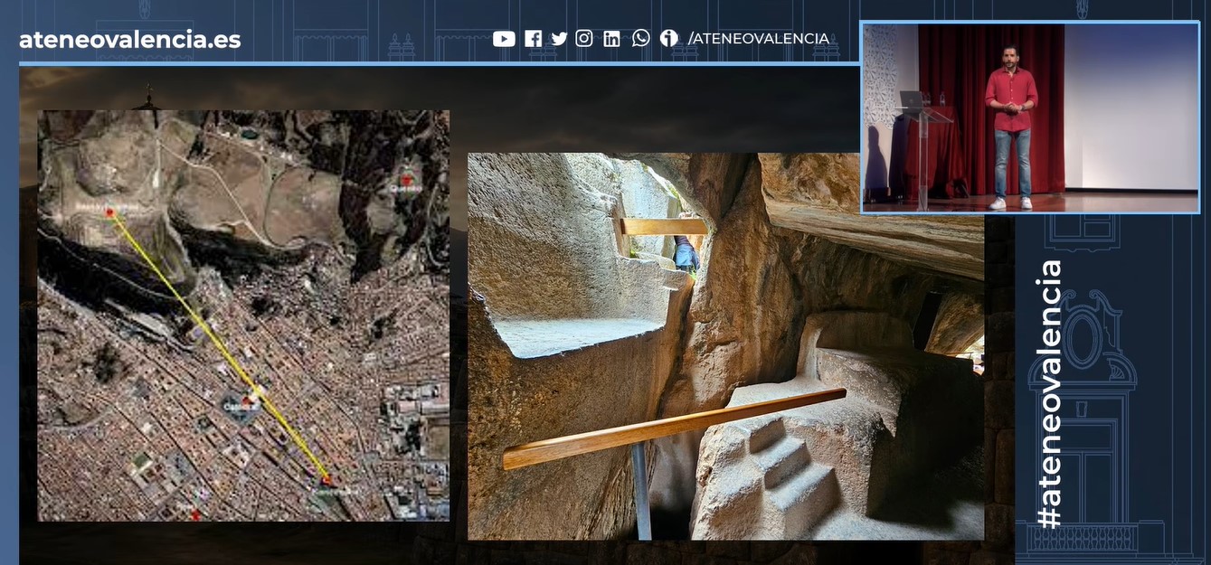Open the speaker camera feed thumbnail

coord(1031,118)
